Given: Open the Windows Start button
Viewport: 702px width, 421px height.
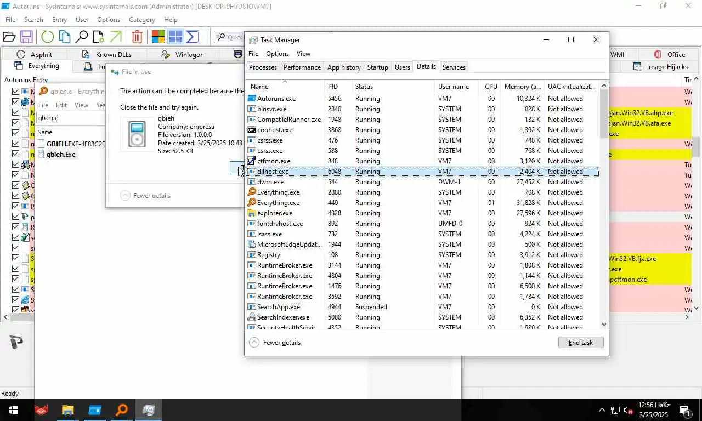Looking at the screenshot, I should point(13,410).
